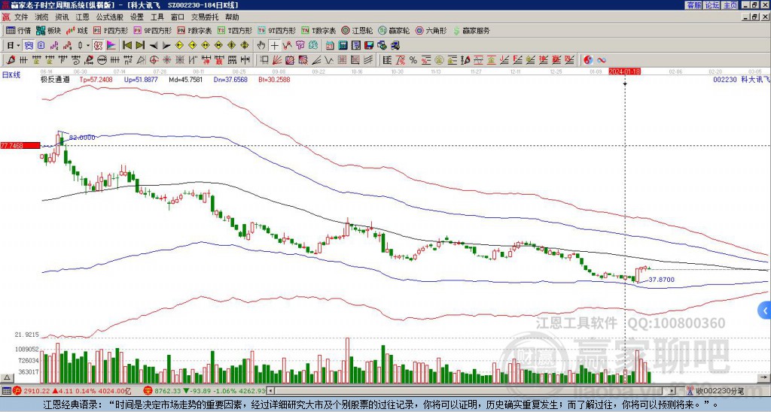Select the 江恩轮 Gann wheel tool
The image size is (771, 412).
355,31
